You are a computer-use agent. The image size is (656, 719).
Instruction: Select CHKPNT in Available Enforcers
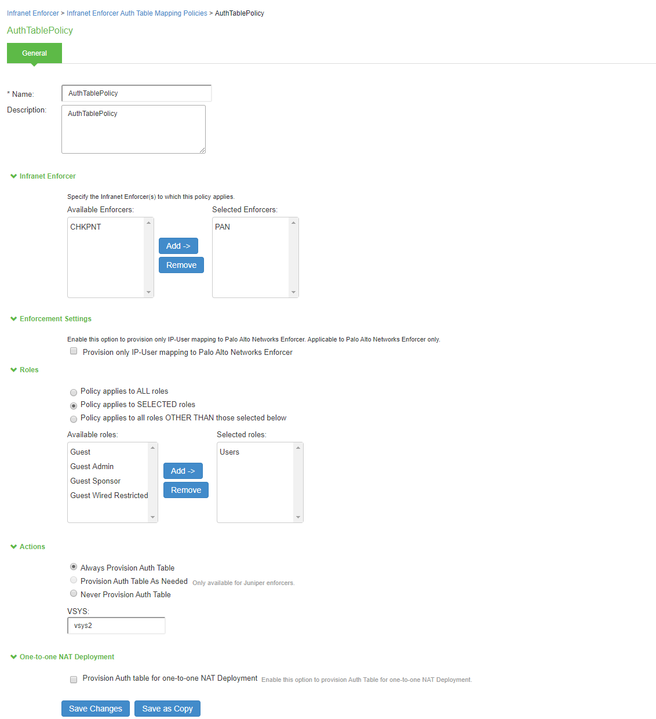(86, 227)
